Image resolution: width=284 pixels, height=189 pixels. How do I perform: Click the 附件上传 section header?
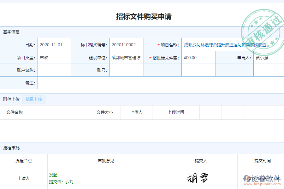pyautogui.click(x=12, y=99)
